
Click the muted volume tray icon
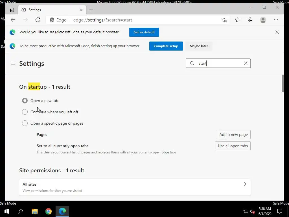253,211
